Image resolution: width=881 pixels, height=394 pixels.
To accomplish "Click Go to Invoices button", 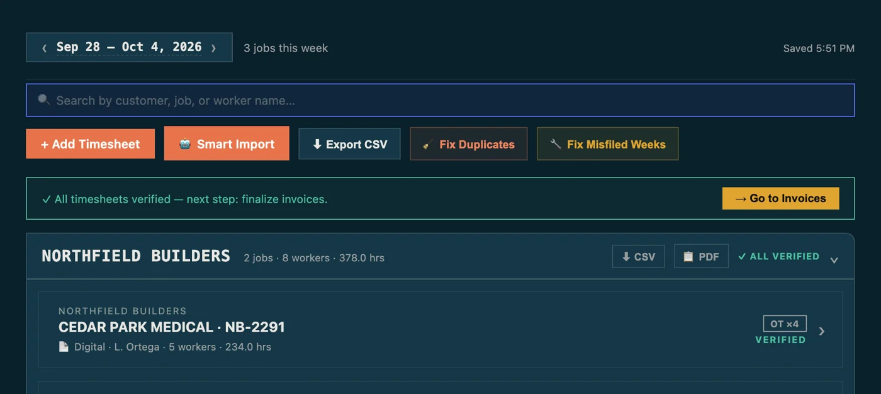I will (x=780, y=198).
